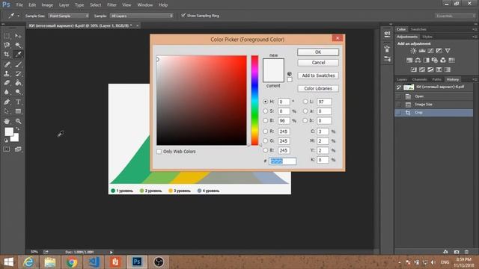Select the Rectangle shape tool

[18, 111]
